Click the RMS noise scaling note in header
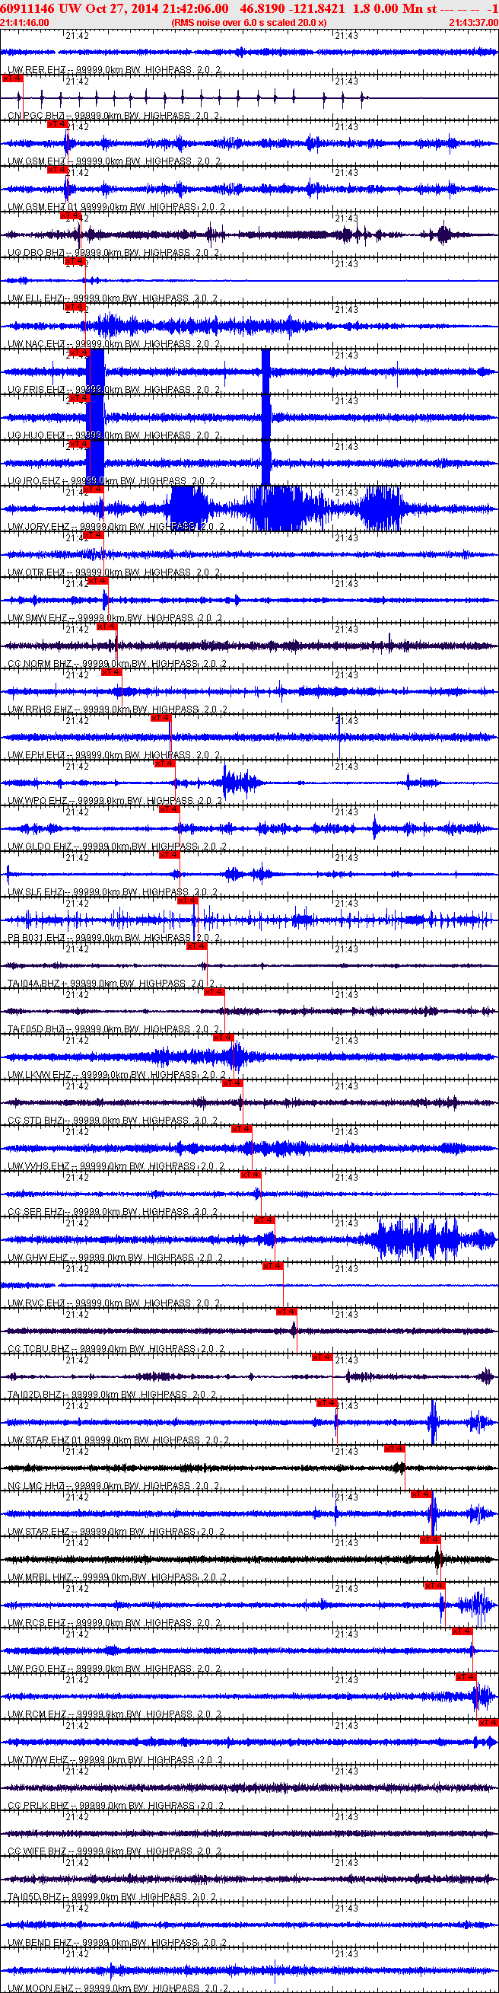 (x=248, y=22)
